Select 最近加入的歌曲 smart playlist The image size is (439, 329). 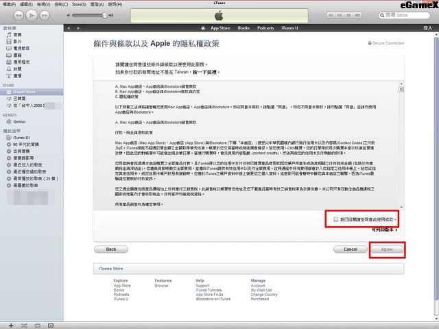pyautogui.click(x=27, y=164)
